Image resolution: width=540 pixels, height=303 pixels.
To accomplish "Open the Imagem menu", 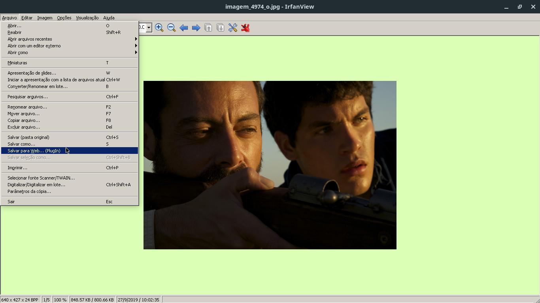I will (x=45, y=18).
